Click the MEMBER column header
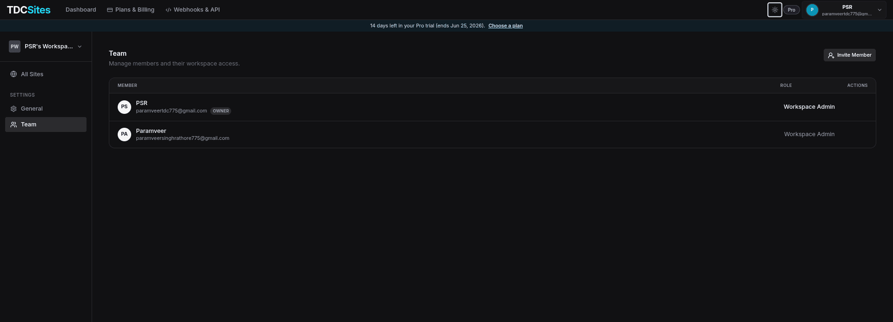 [127, 85]
